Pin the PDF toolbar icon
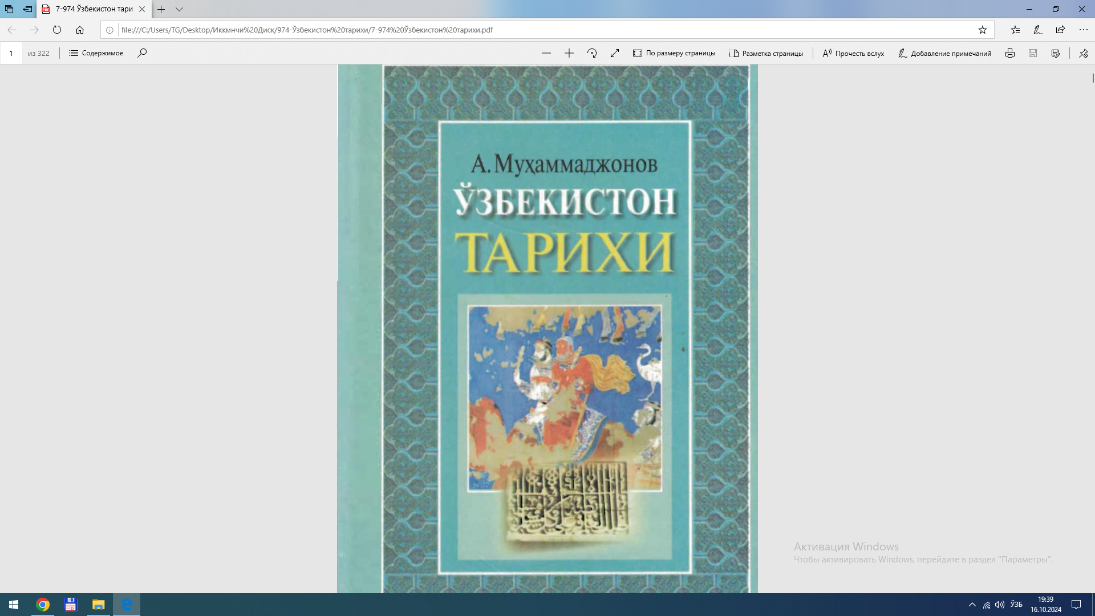 click(x=1083, y=53)
